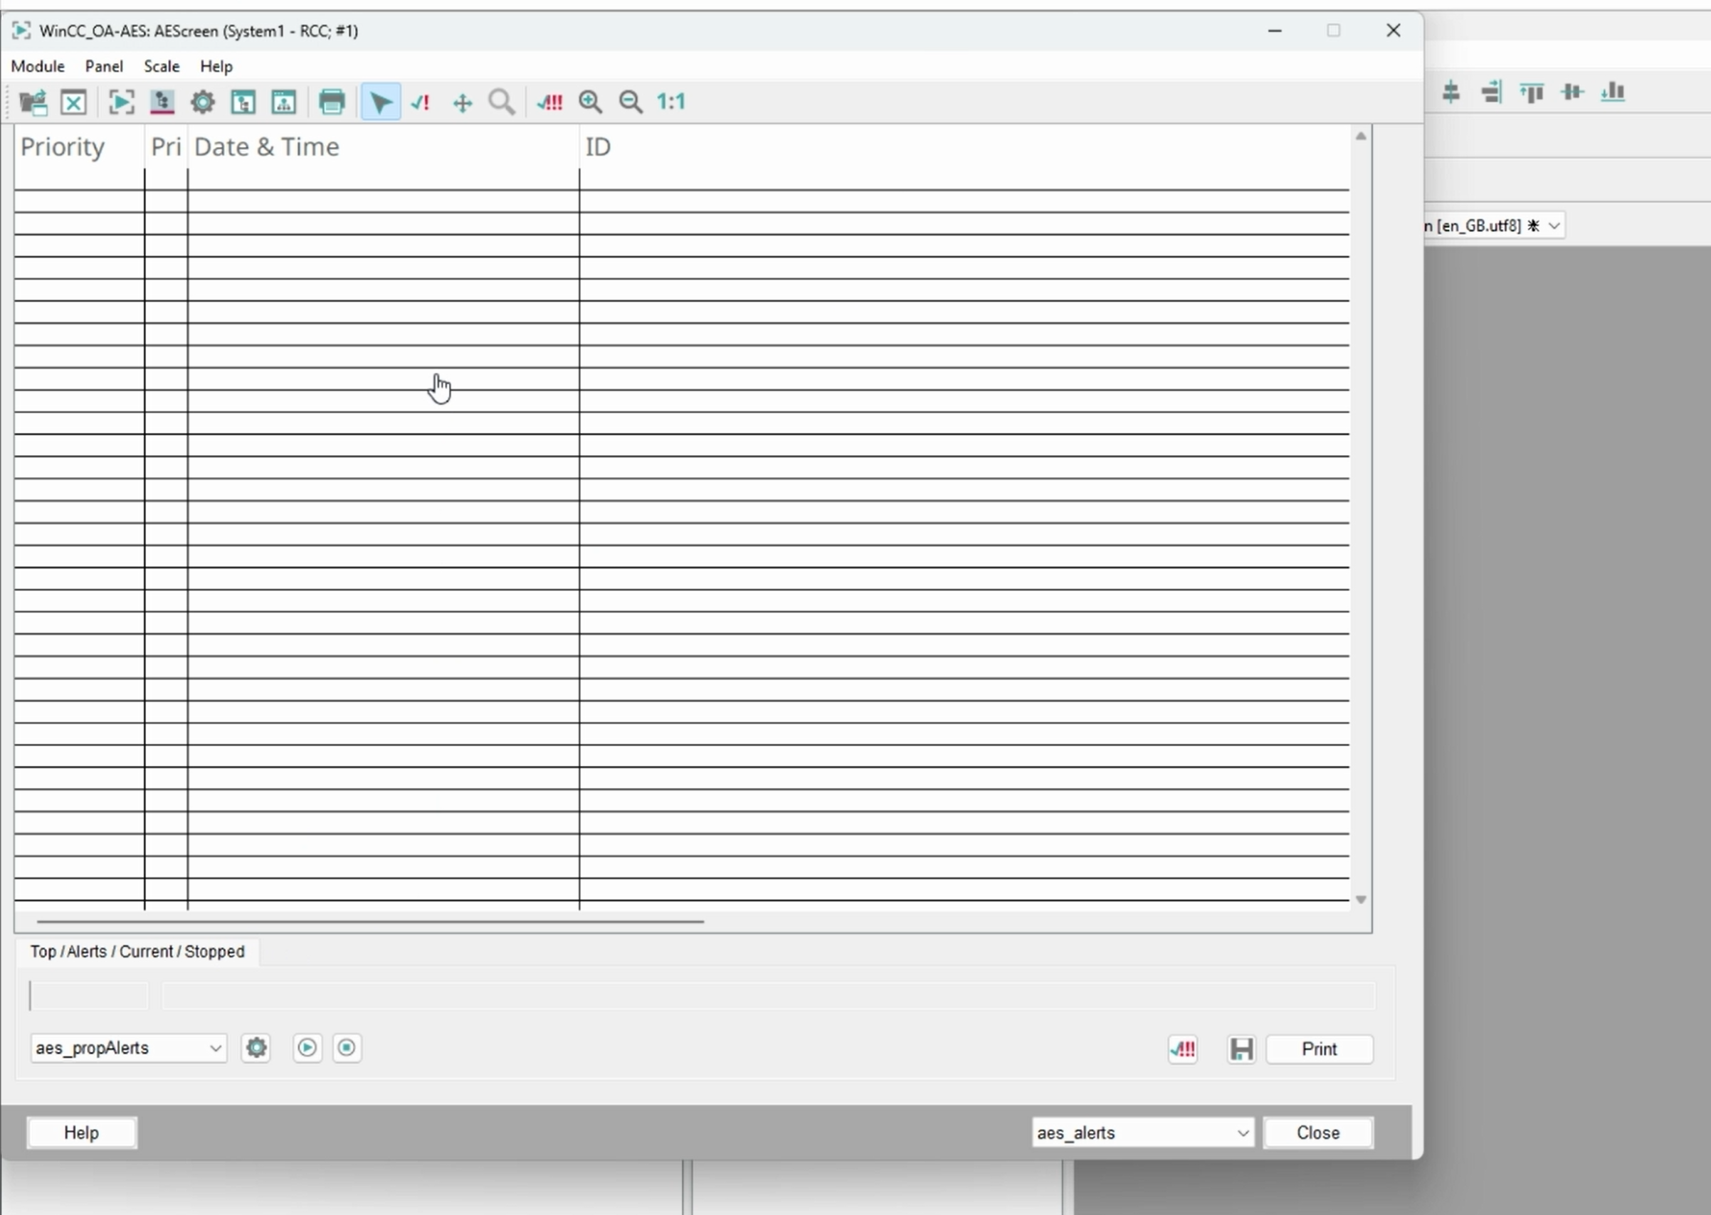Start the alert table with play button
Screen dimensions: 1711x1215
(x=307, y=1047)
